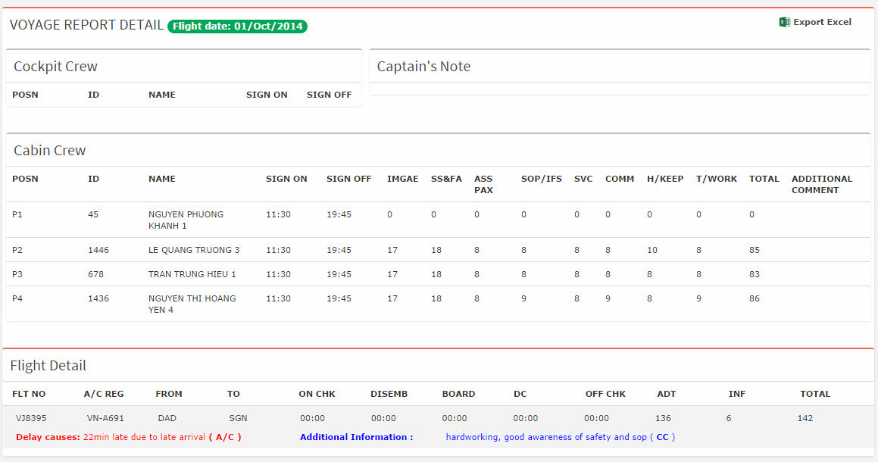Viewport: 878px width, 462px height.
Task: Click the Flight Detail section heading
Action: coord(48,366)
